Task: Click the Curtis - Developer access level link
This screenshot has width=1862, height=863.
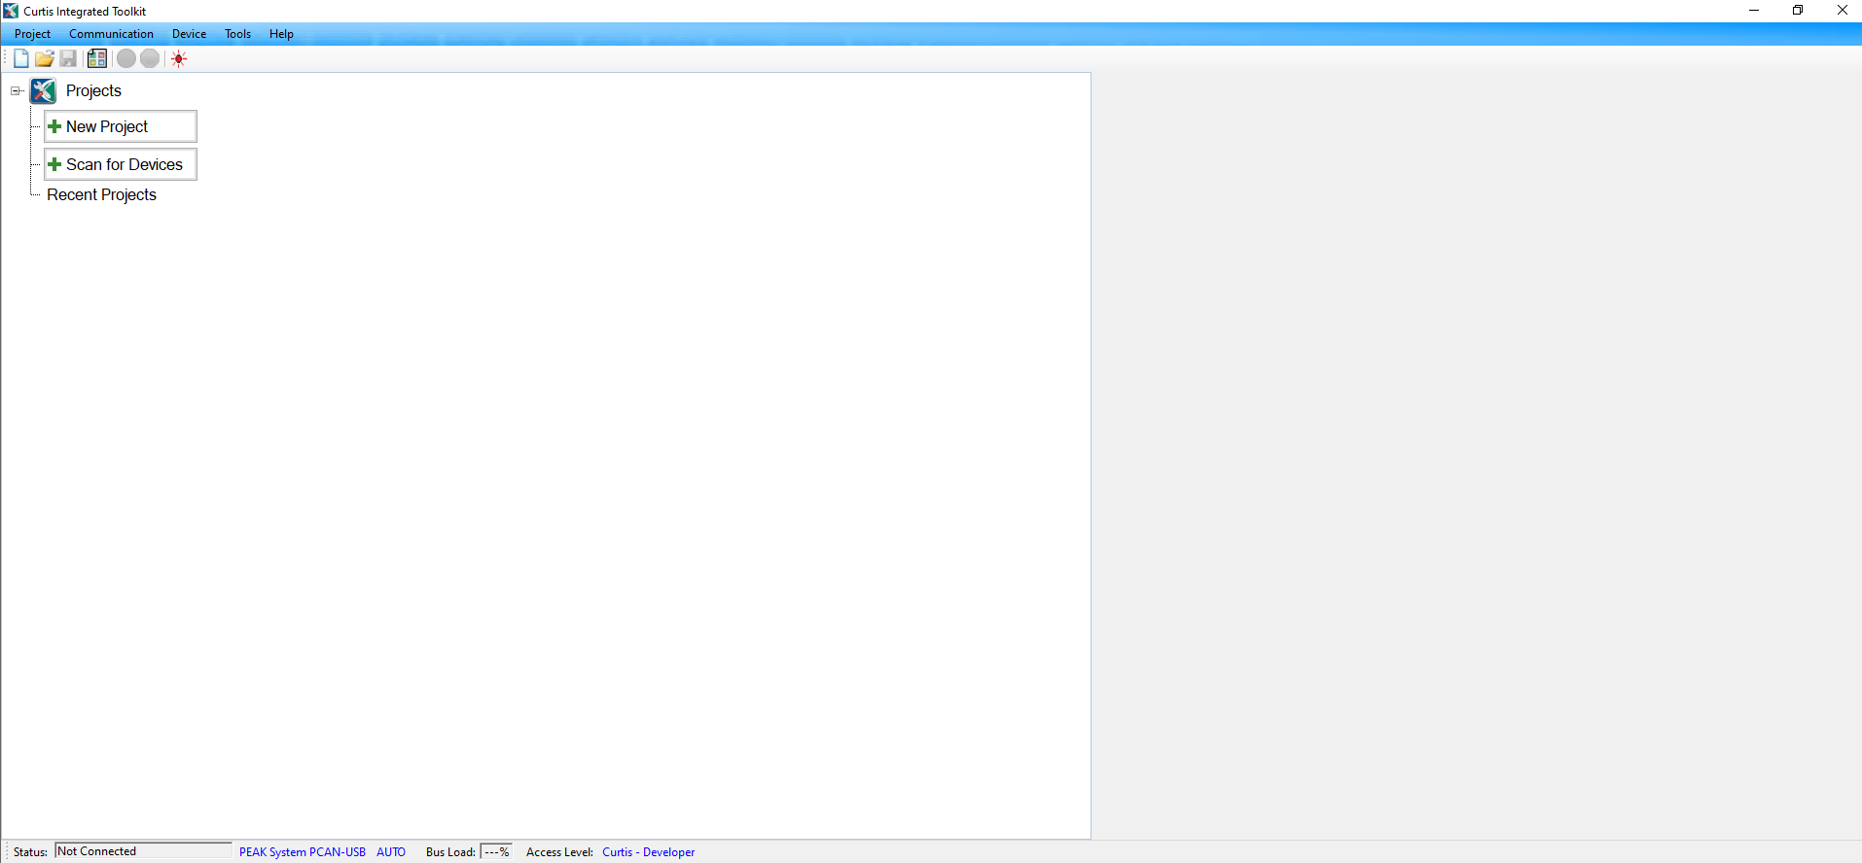Action: 649,852
